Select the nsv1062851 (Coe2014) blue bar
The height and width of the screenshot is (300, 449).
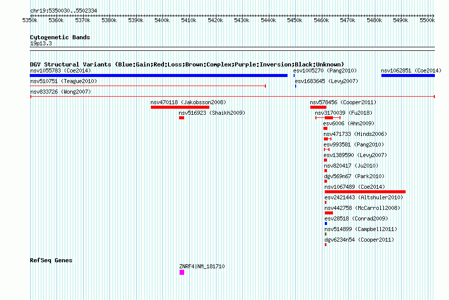pos(408,76)
